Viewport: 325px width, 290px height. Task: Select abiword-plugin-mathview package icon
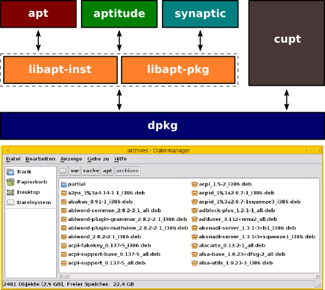(x=63, y=228)
